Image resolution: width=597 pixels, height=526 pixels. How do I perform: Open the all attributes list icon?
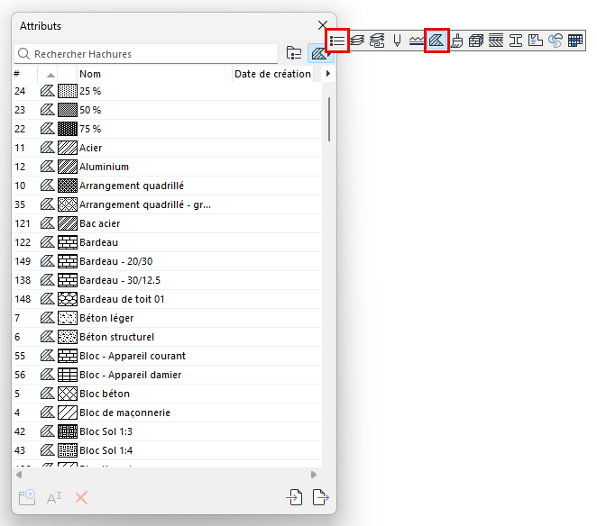click(337, 41)
